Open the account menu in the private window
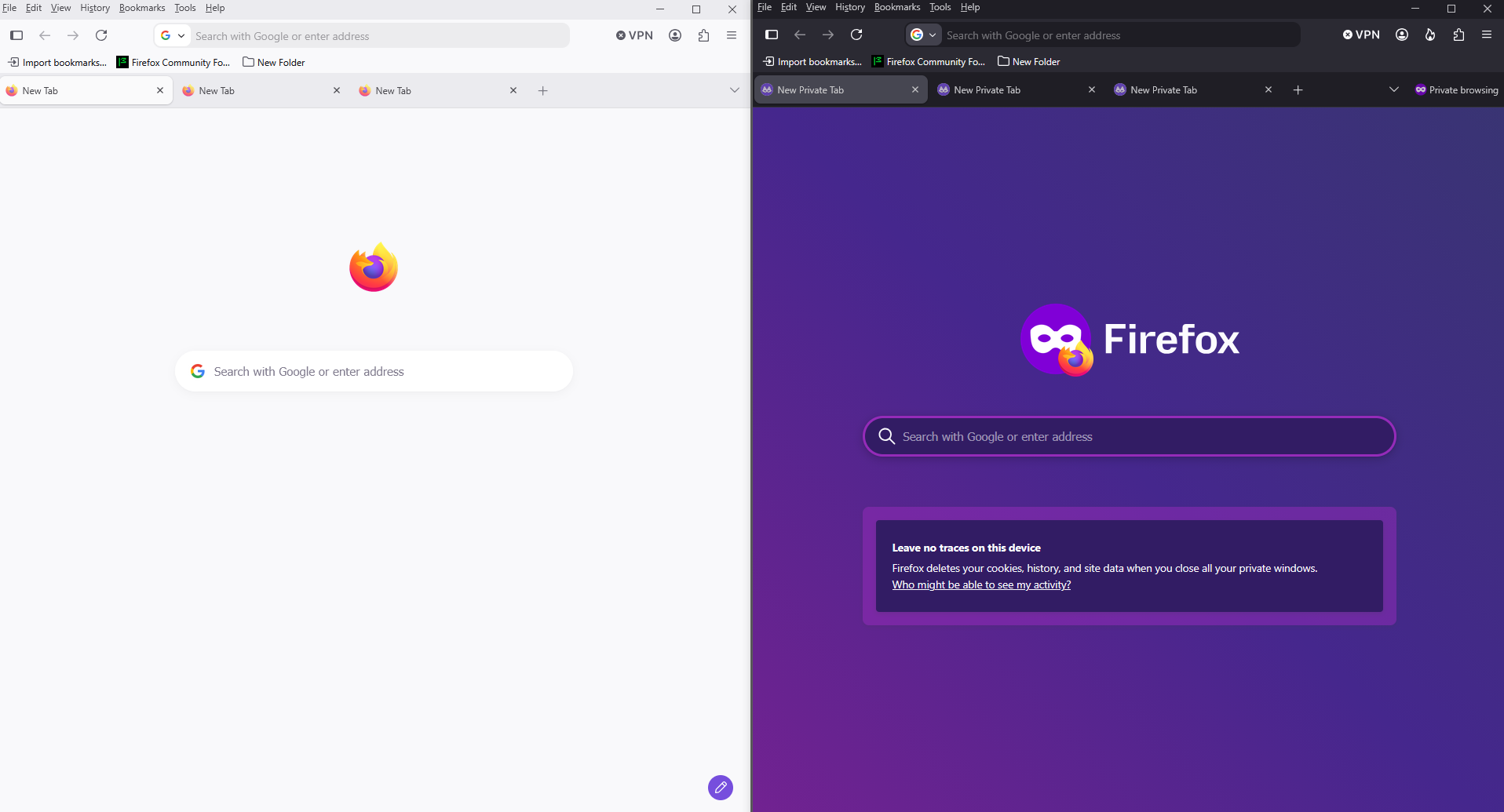Screen dimensions: 1504x812 [x=1402, y=35]
